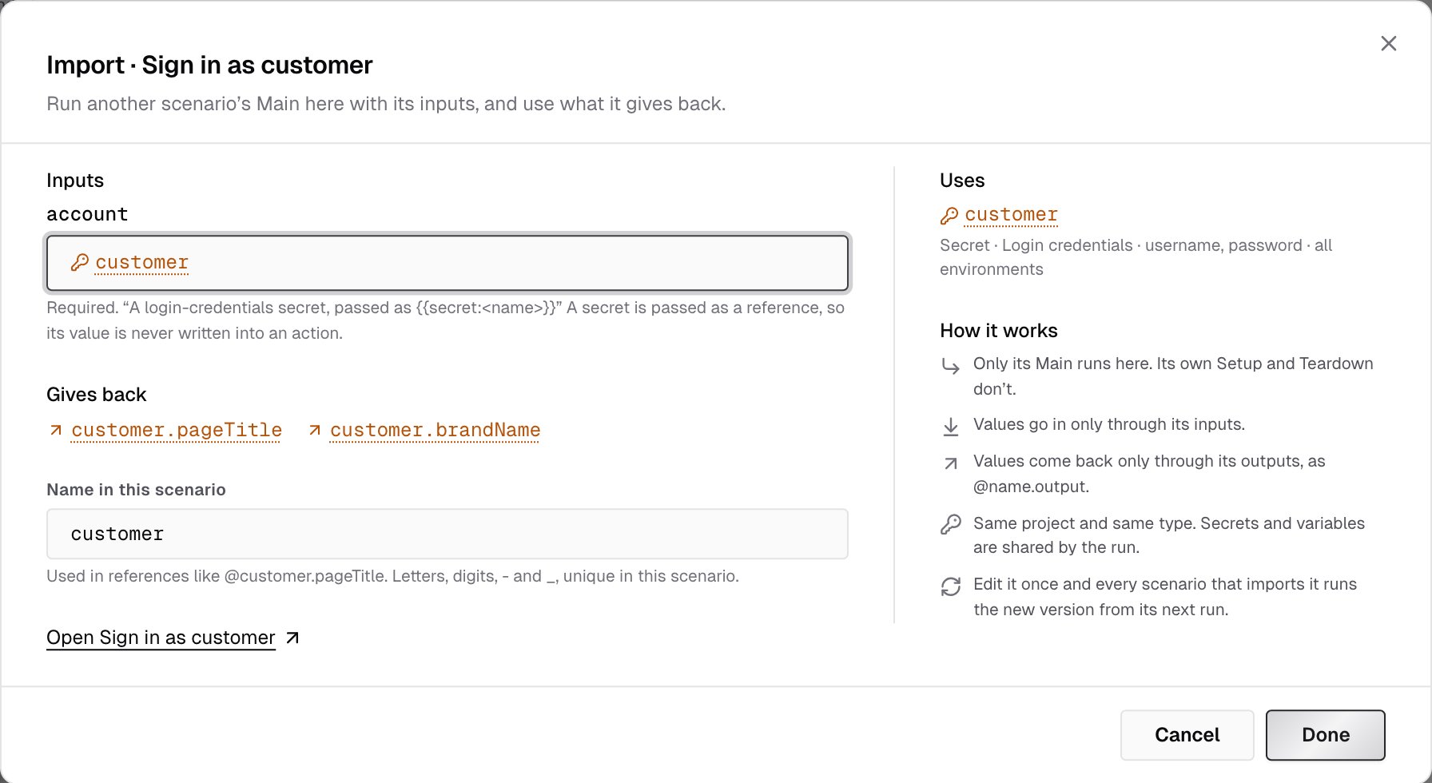Viewport: 1432px width, 783px height.
Task: Click the external arrow after Open Sign in as customer
Action: coord(292,638)
